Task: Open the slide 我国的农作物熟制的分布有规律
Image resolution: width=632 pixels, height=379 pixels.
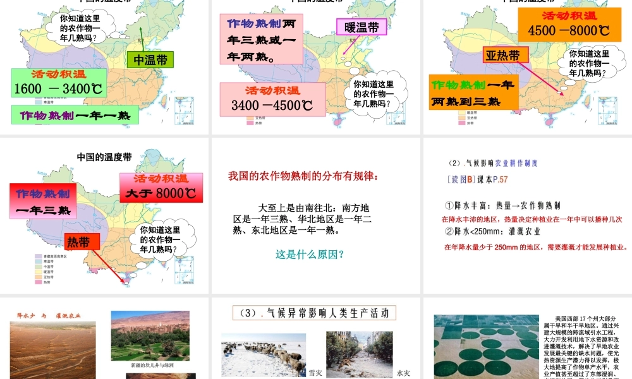Action: (315, 215)
